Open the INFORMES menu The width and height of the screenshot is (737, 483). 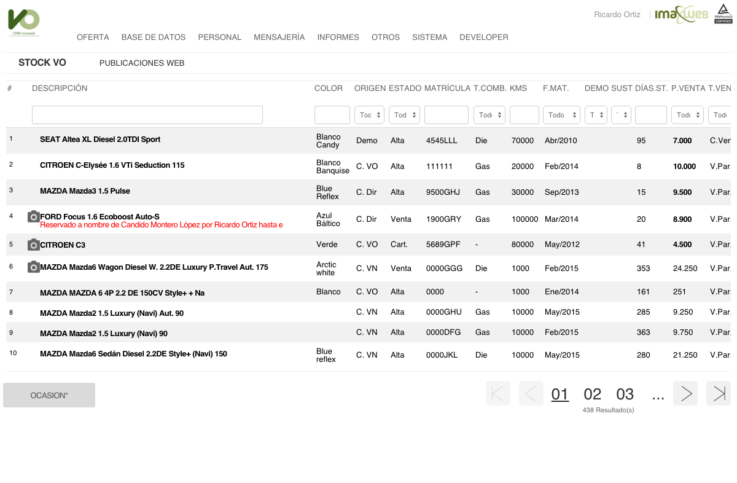(x=338, y=37)
